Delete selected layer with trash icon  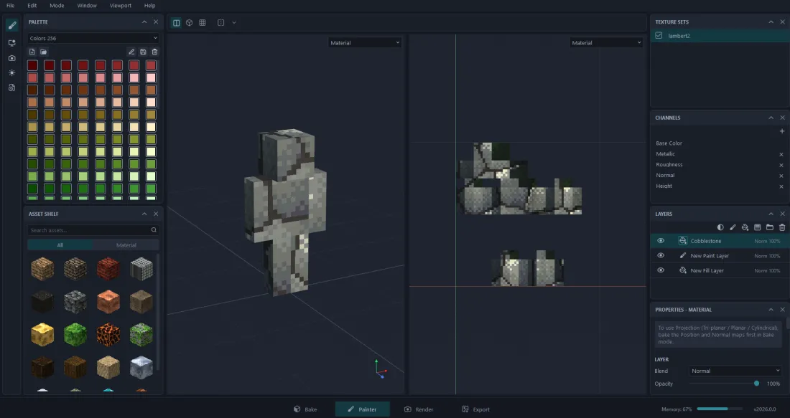(x=782, y=227)
